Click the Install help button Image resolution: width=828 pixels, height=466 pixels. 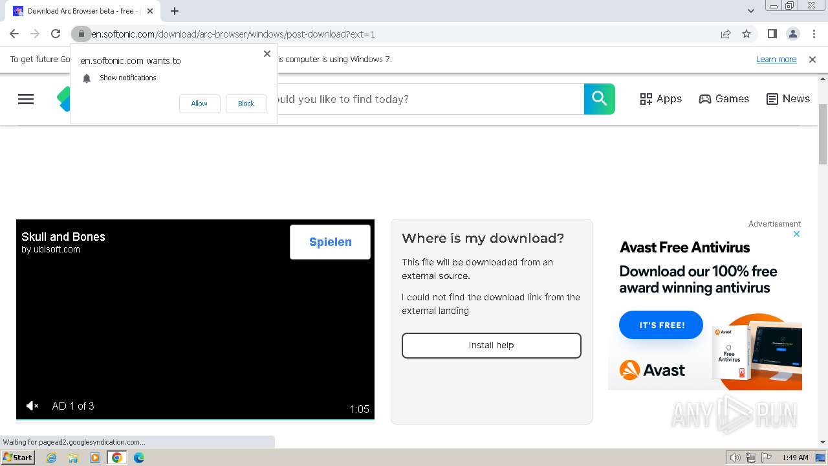pos(492,346)
